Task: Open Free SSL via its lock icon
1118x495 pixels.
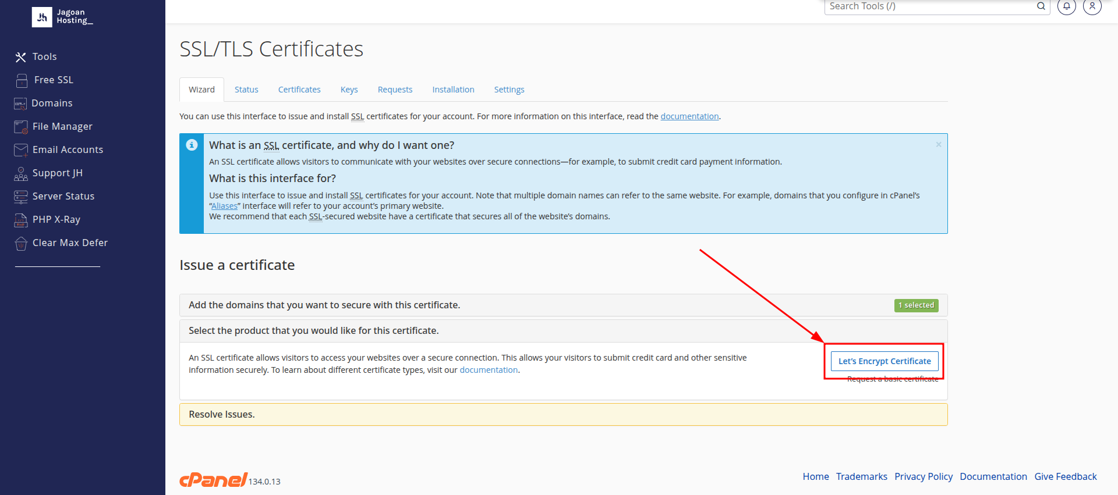Action: [22, 80]
